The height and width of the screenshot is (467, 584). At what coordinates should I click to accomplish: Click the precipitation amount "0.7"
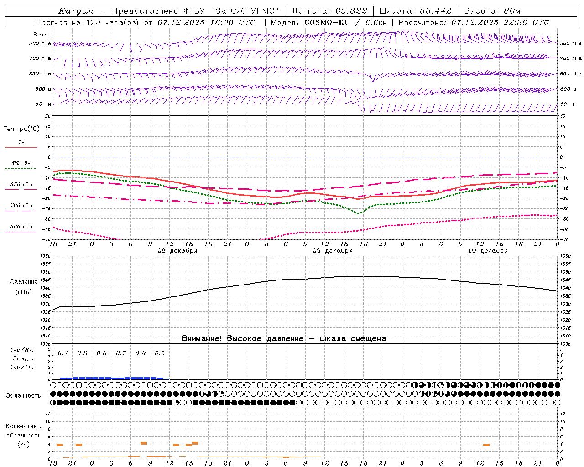[121, 353]
